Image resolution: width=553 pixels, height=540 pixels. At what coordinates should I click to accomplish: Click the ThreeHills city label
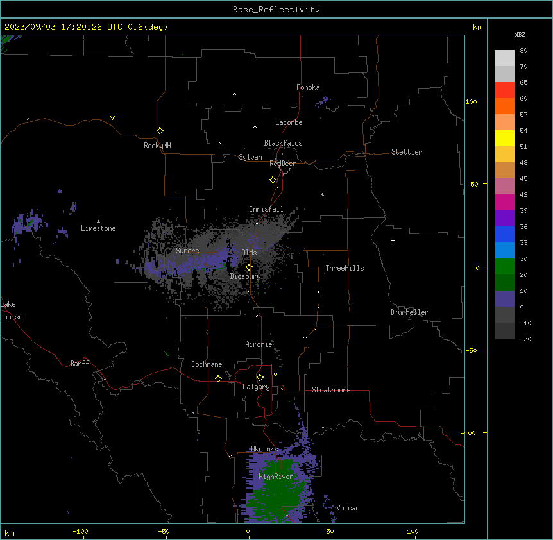point(345,268)
